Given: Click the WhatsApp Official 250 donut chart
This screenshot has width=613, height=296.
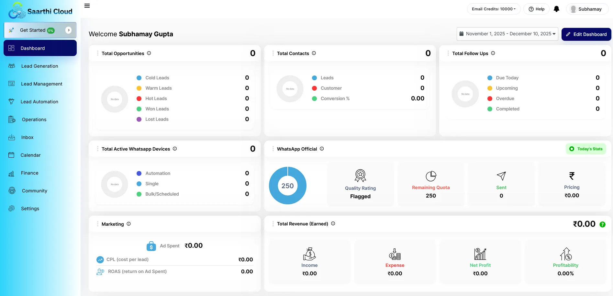Looking at the screenshot, I should click(x=287, y=186).
